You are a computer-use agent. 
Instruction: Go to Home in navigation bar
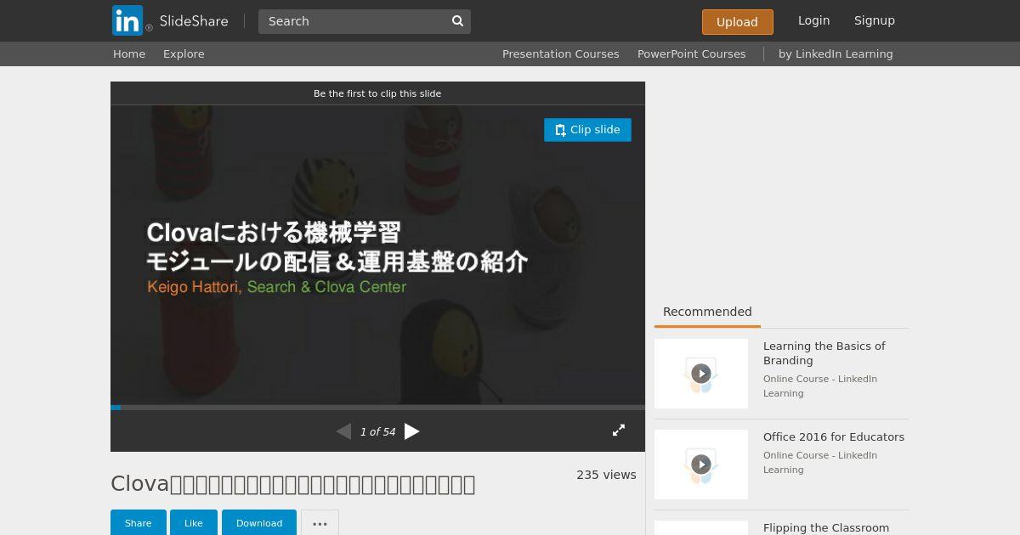click(x=129, y=53)
